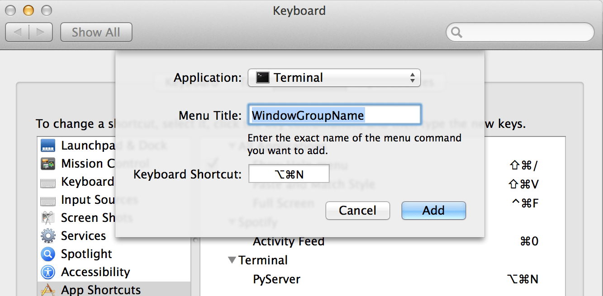Click inside the Menu Title text field
The width and height of the screenshot is (603, 296).
click(334, 114)
